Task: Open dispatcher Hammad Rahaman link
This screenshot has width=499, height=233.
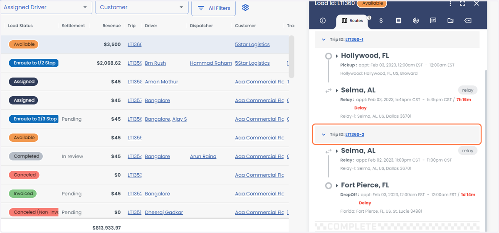Action: [211, 63]
